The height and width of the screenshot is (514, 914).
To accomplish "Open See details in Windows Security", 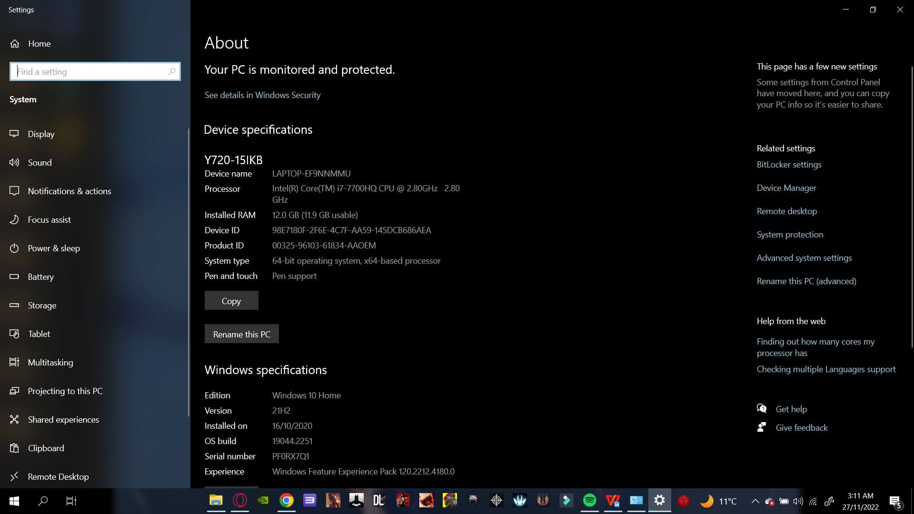I will 262,95.
